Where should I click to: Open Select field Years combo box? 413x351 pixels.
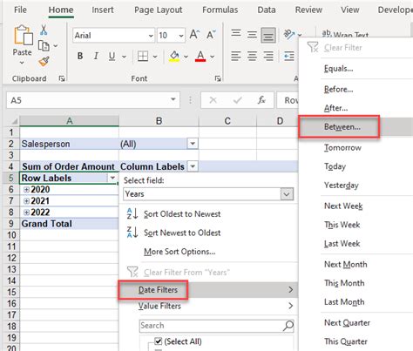click(208, 194)
